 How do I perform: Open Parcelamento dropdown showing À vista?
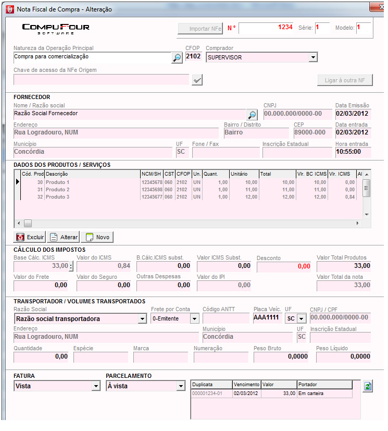[x=181, y=386]
